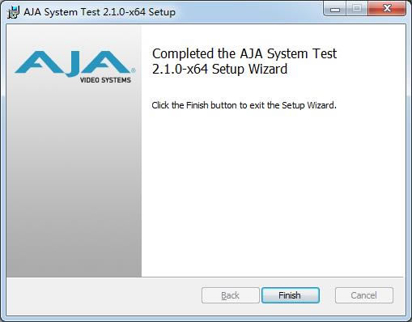The width and height of the screenshot is (412, 322).
Task: Minimize the AJA setup window
Action: pyautogui.click(x=335, y=9)
